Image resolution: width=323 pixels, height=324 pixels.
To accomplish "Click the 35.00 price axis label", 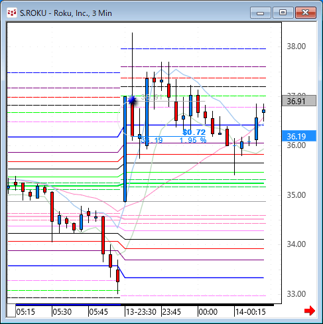I will pos(296,195).
